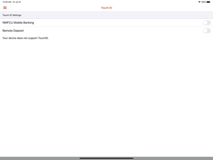Tap the Touch ID page title
Viewport: 213px width, 160px height.
pyautogui.click(x=106, y=8)
